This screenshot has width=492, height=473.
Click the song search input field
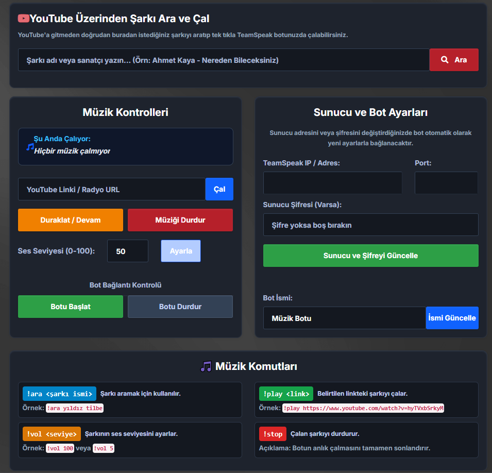tap(224, 60)
